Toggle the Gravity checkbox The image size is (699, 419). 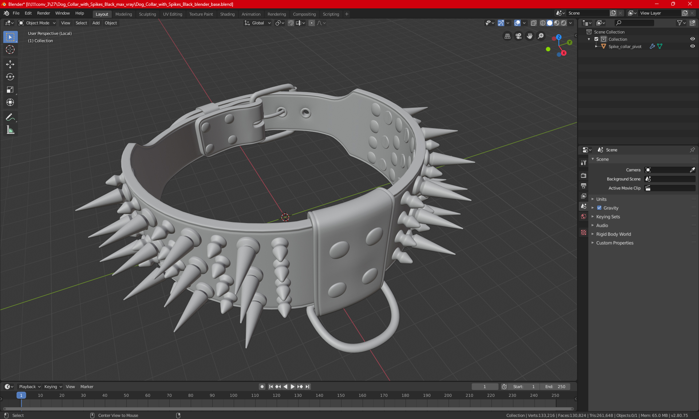pyautogui.click(x=599, y=208)
